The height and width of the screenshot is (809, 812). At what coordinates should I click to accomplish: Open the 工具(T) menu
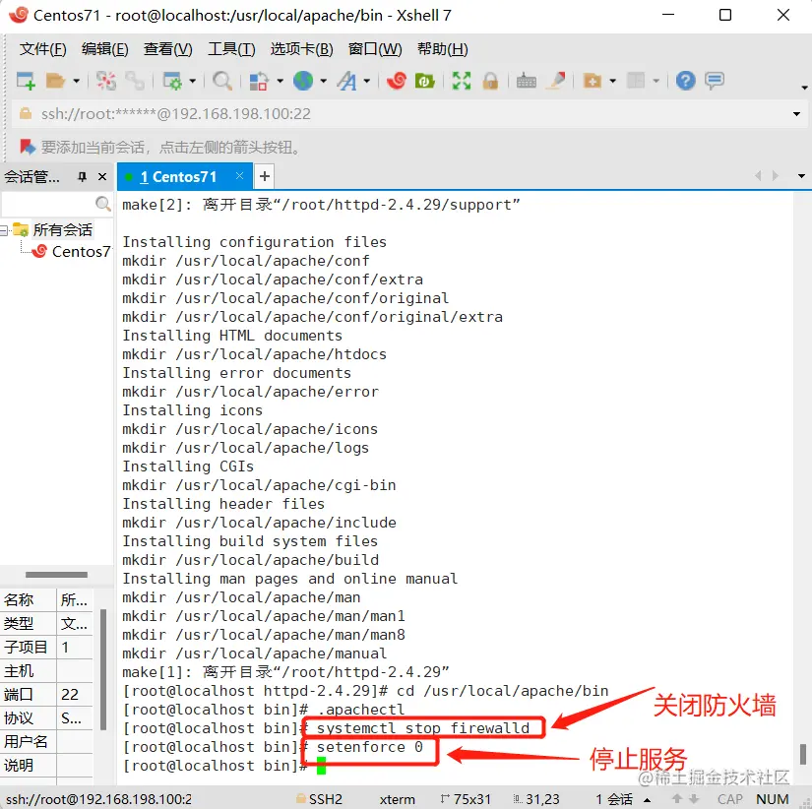pos(231,49)
